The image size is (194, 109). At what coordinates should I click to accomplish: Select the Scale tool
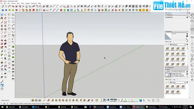[2, 47]
